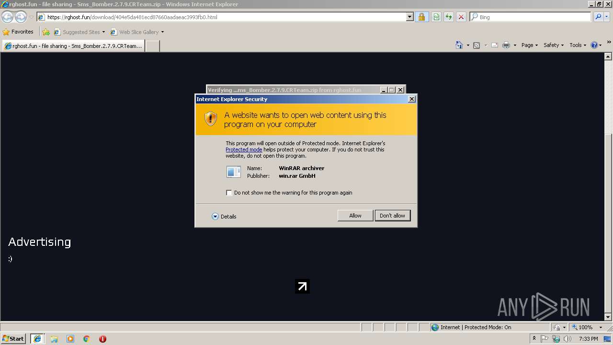613x345 pixels.
Task: Click page vertical scrollbar up arrow
Action: pos(608,57)
